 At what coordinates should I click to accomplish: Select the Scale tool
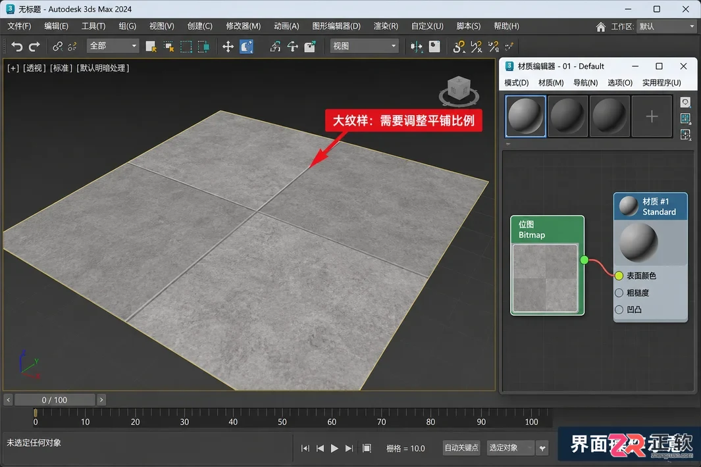pyautogui.click(x=275, y=47)
